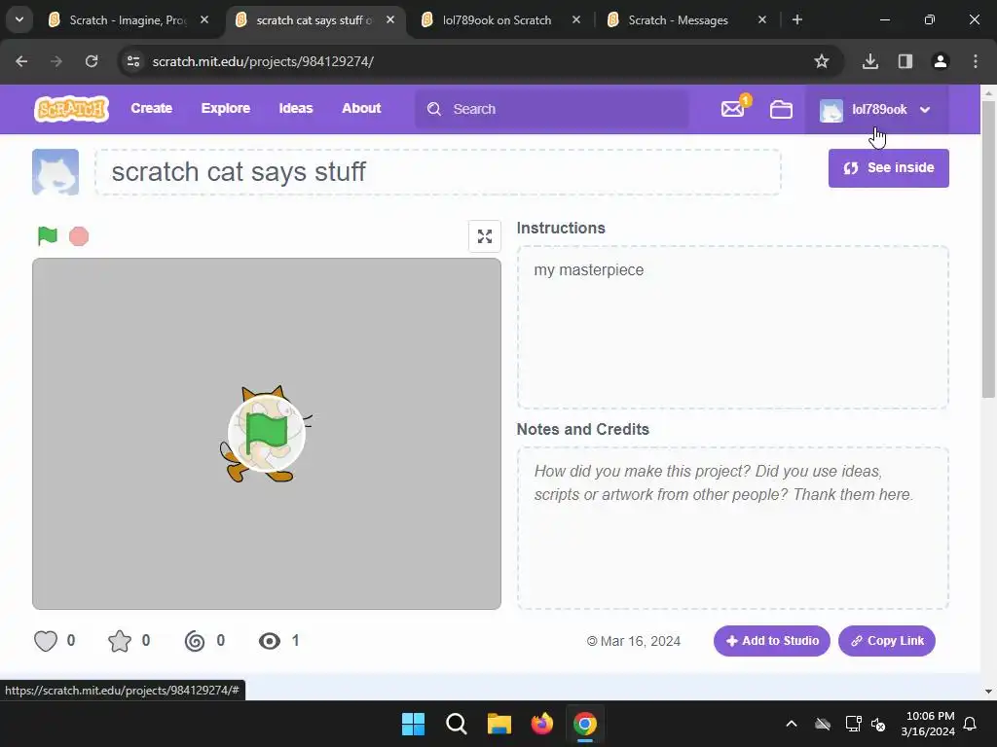The image size is (997, 747).
Task: Open the Windows Start menu
Action: click(413, 724)
